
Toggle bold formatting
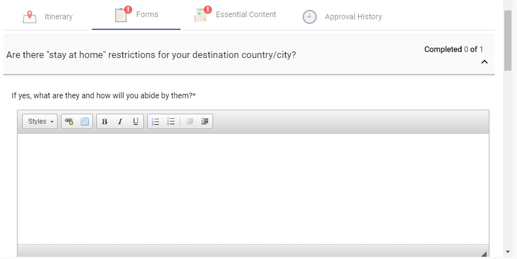click(x=105, y=121)
